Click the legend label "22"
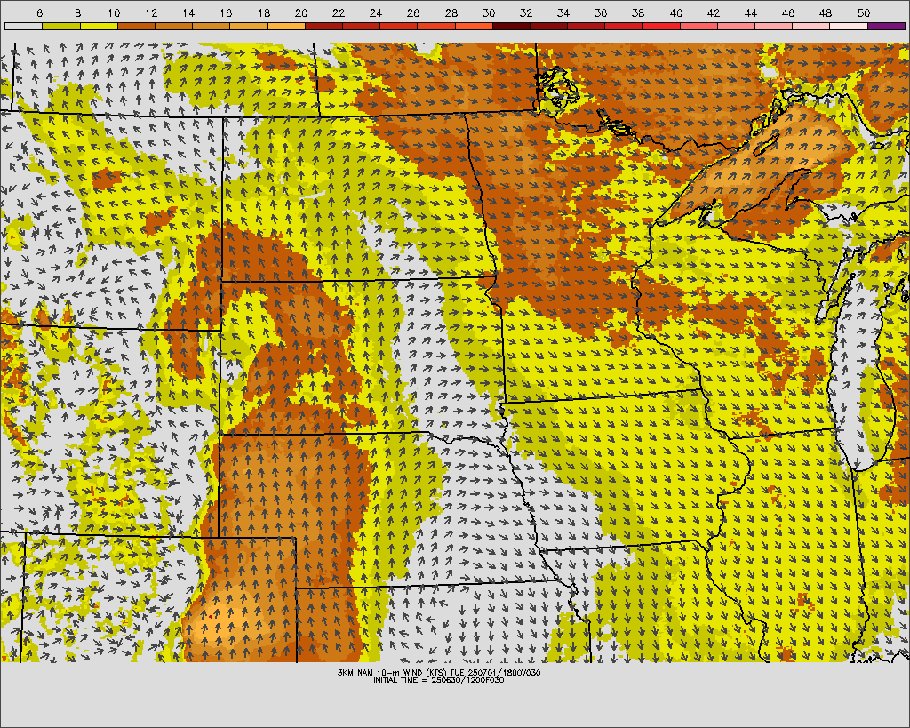The height and width of the screenshot is (728, 910). (339, 12)
